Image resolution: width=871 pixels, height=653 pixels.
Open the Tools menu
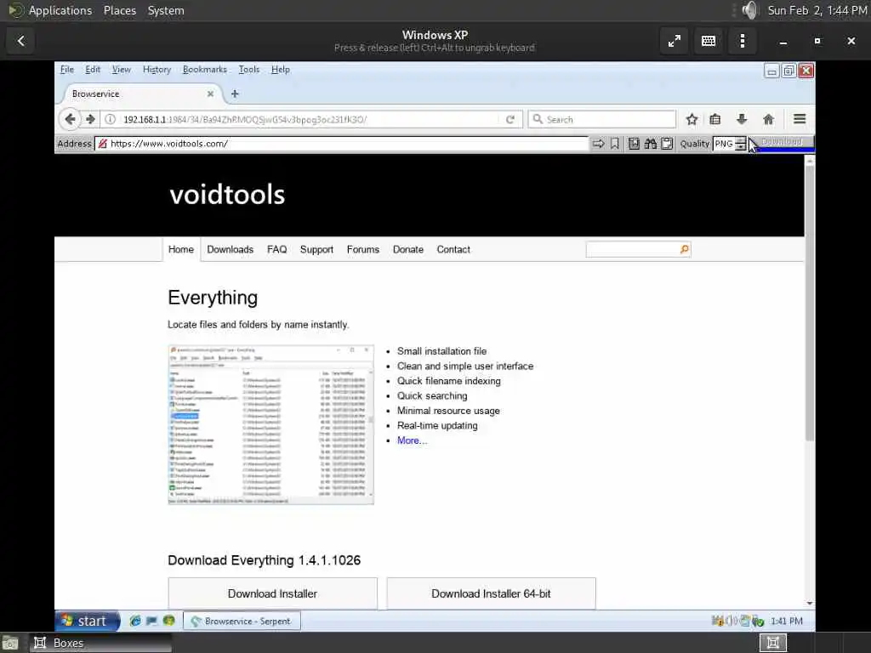coord(249,70)
